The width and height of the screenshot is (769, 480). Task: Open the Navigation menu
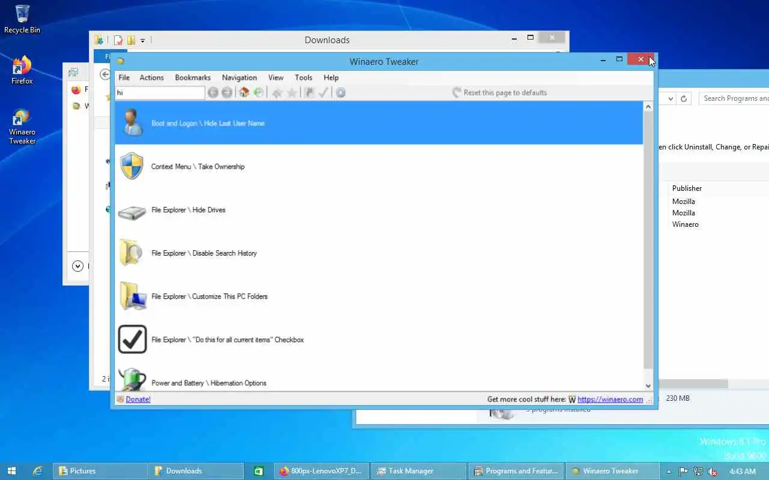click(239, 77)
